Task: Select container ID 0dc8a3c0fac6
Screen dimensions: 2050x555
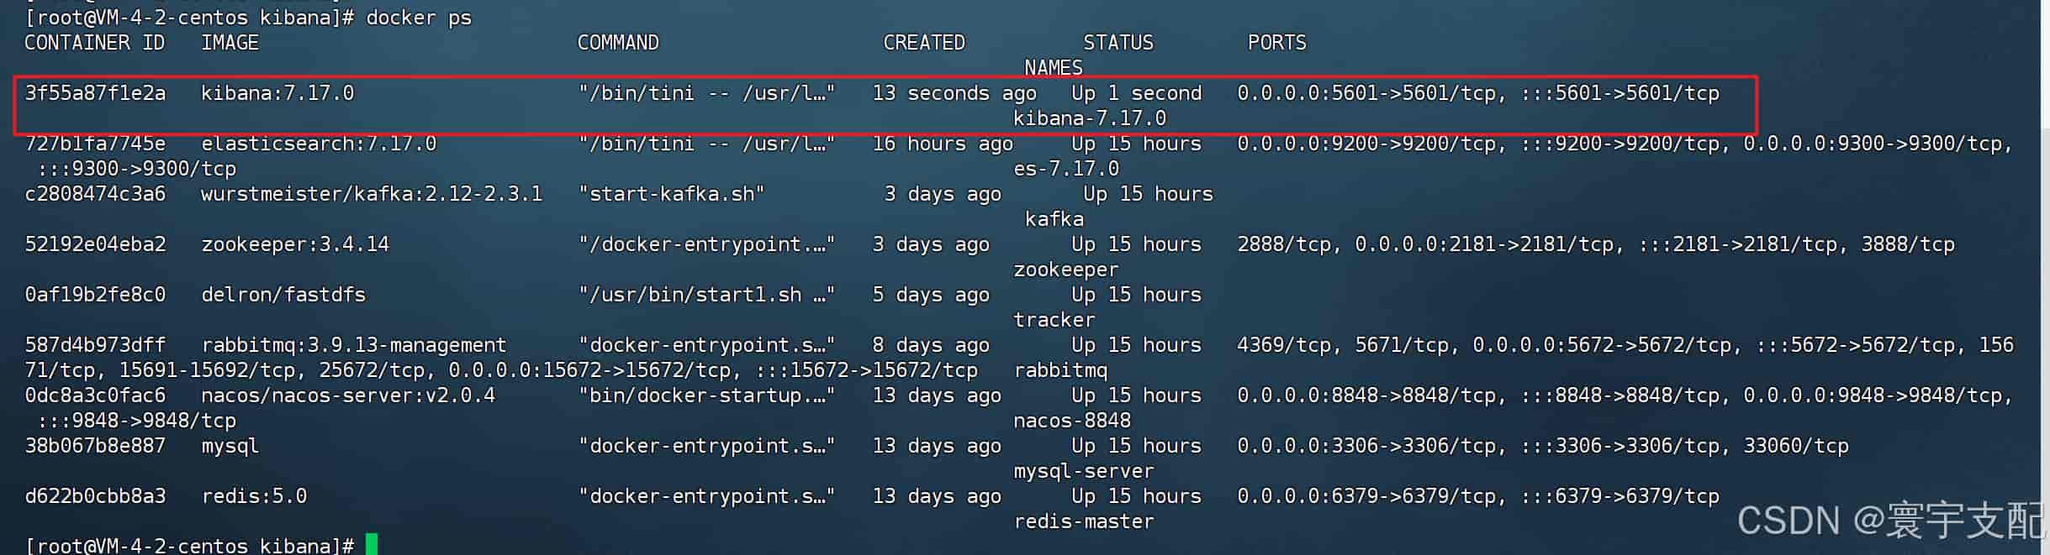Action: (x=95, y=395)
